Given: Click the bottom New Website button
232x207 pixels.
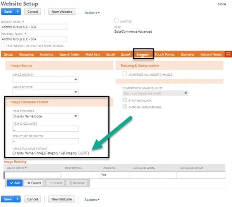Looking at the screenshot, I should tap(62, 199).
